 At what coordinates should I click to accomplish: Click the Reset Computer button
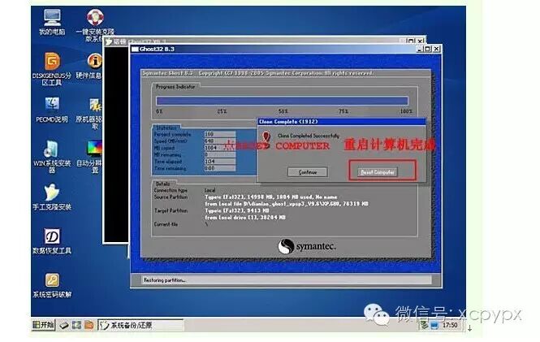[x=378, y=172]
